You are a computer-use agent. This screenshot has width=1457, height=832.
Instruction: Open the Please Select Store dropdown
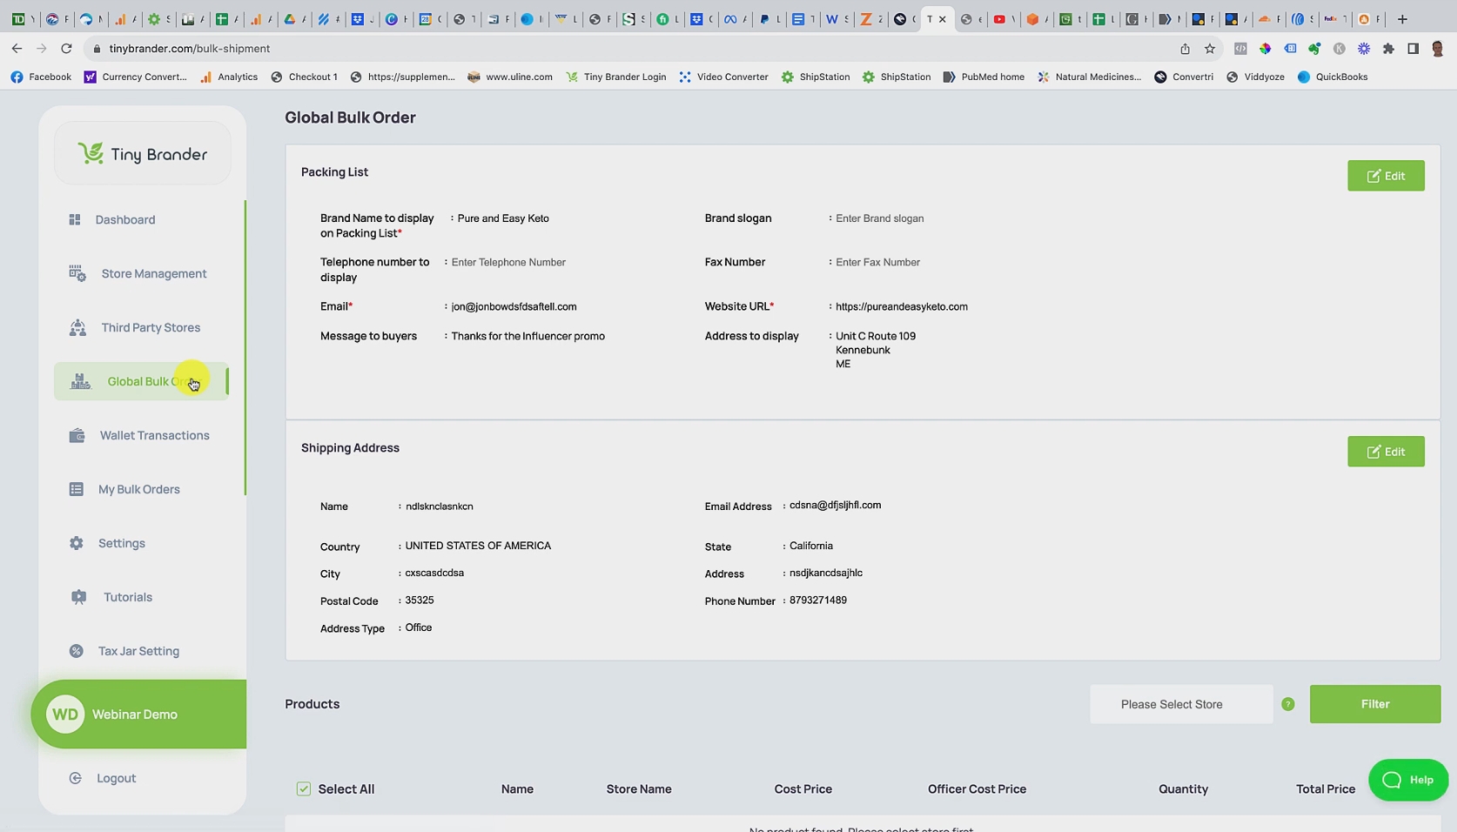tap(1180, 704)
